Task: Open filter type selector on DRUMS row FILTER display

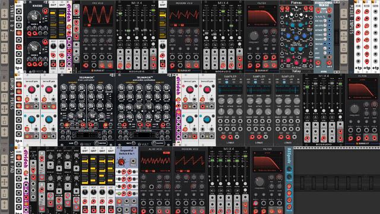Action: (362, 80)
